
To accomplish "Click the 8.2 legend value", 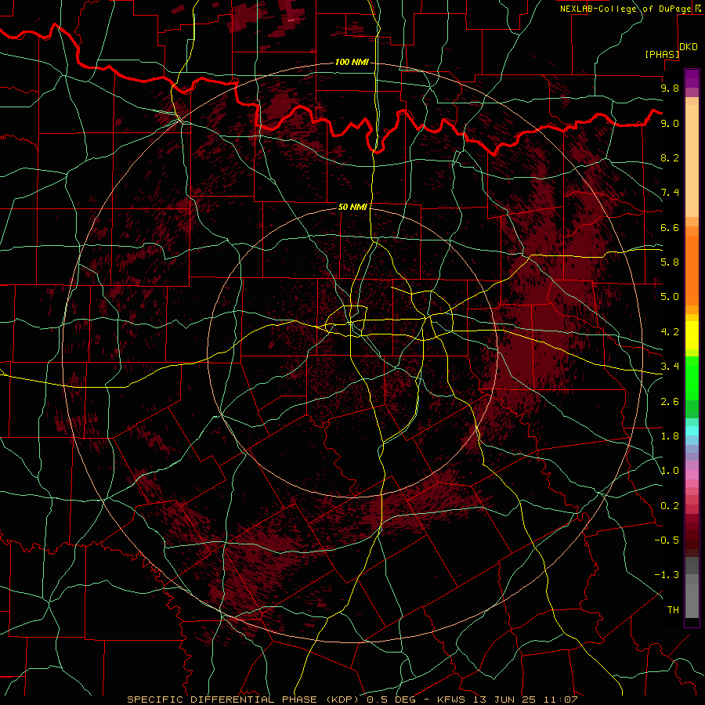I will point(670,157).
